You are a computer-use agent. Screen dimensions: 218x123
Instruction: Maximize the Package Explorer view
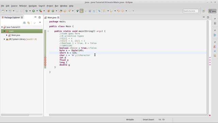pos(40,17)
